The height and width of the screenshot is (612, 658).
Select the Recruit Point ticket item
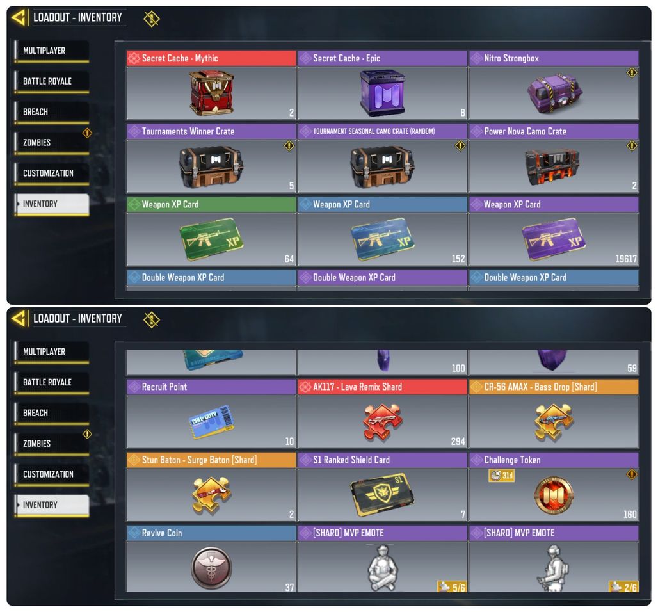(211, 421)
